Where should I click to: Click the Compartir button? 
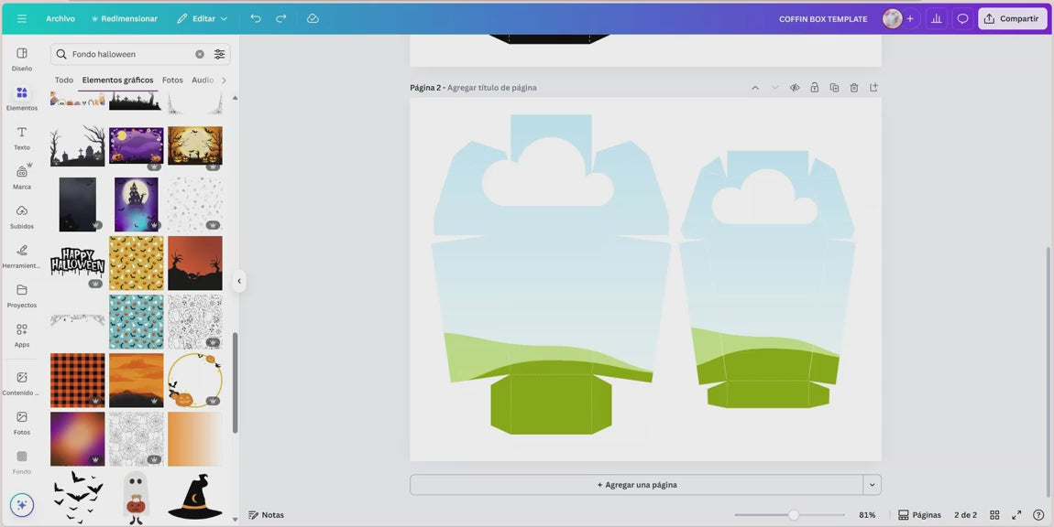(1012, 18)
